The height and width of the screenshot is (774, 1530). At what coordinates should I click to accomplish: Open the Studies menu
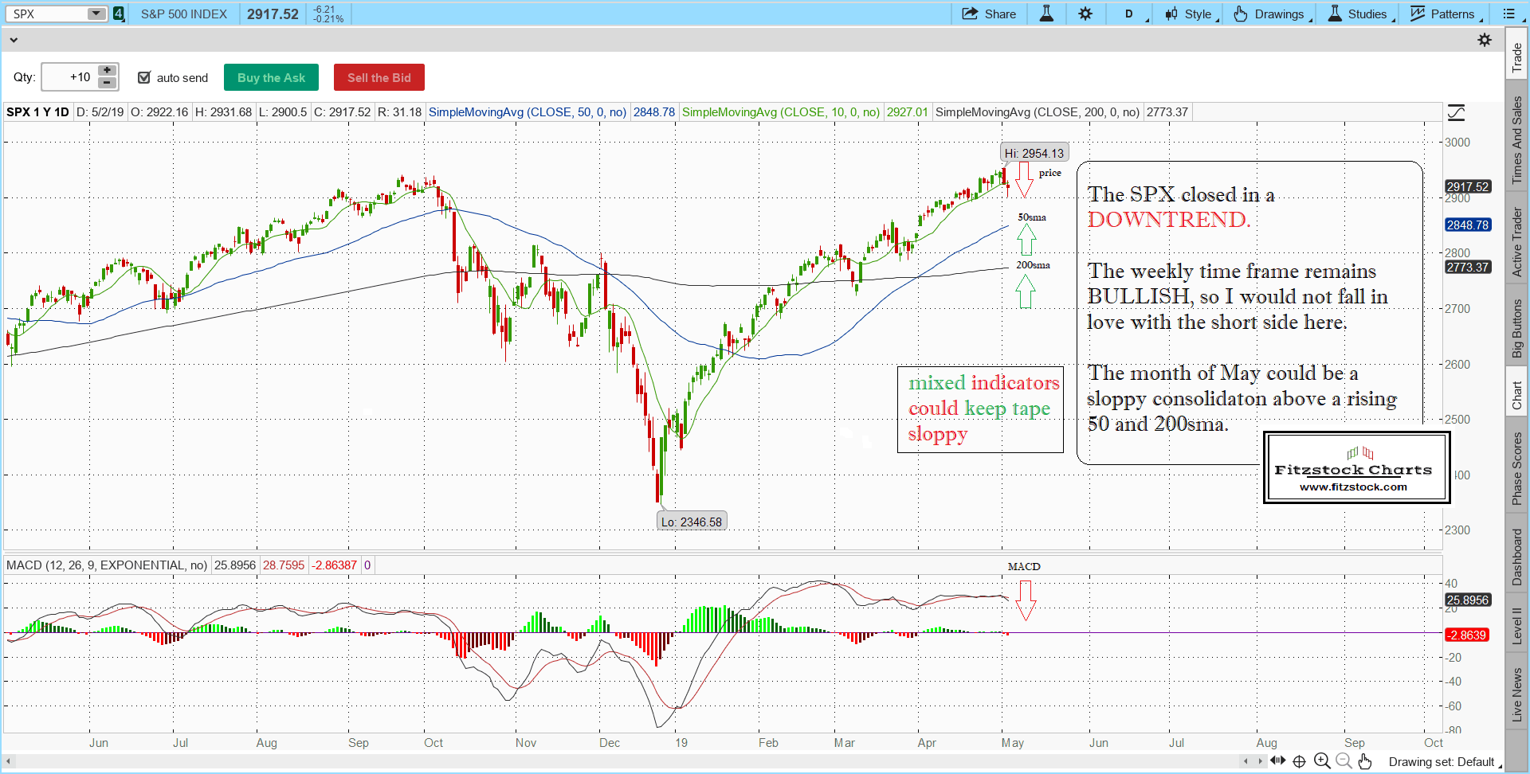pyautogui.click(x=1358, y=14)
